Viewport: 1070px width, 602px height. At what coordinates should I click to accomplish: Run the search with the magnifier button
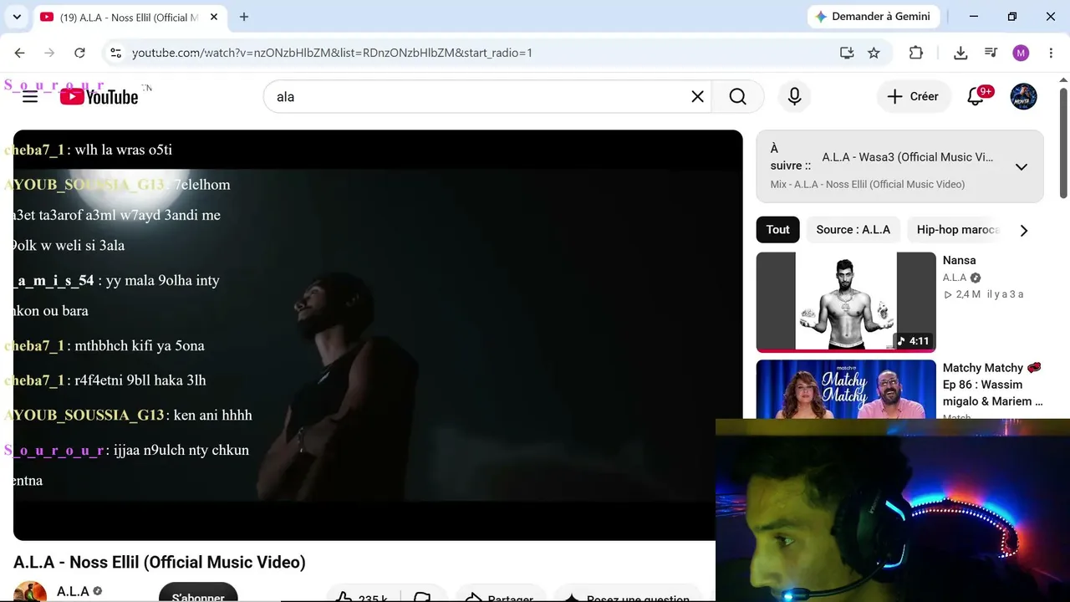click(x=737, y=97)
